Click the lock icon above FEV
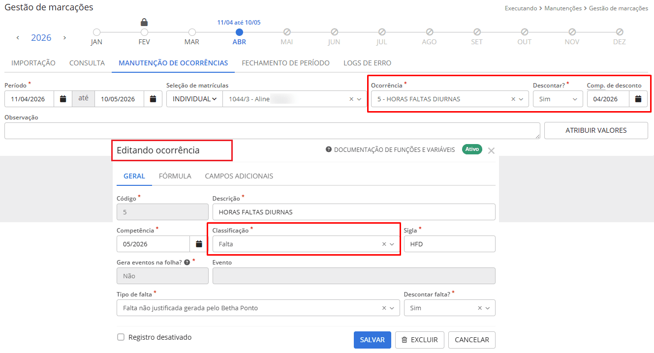654x353 pixels. pos(144,22)
